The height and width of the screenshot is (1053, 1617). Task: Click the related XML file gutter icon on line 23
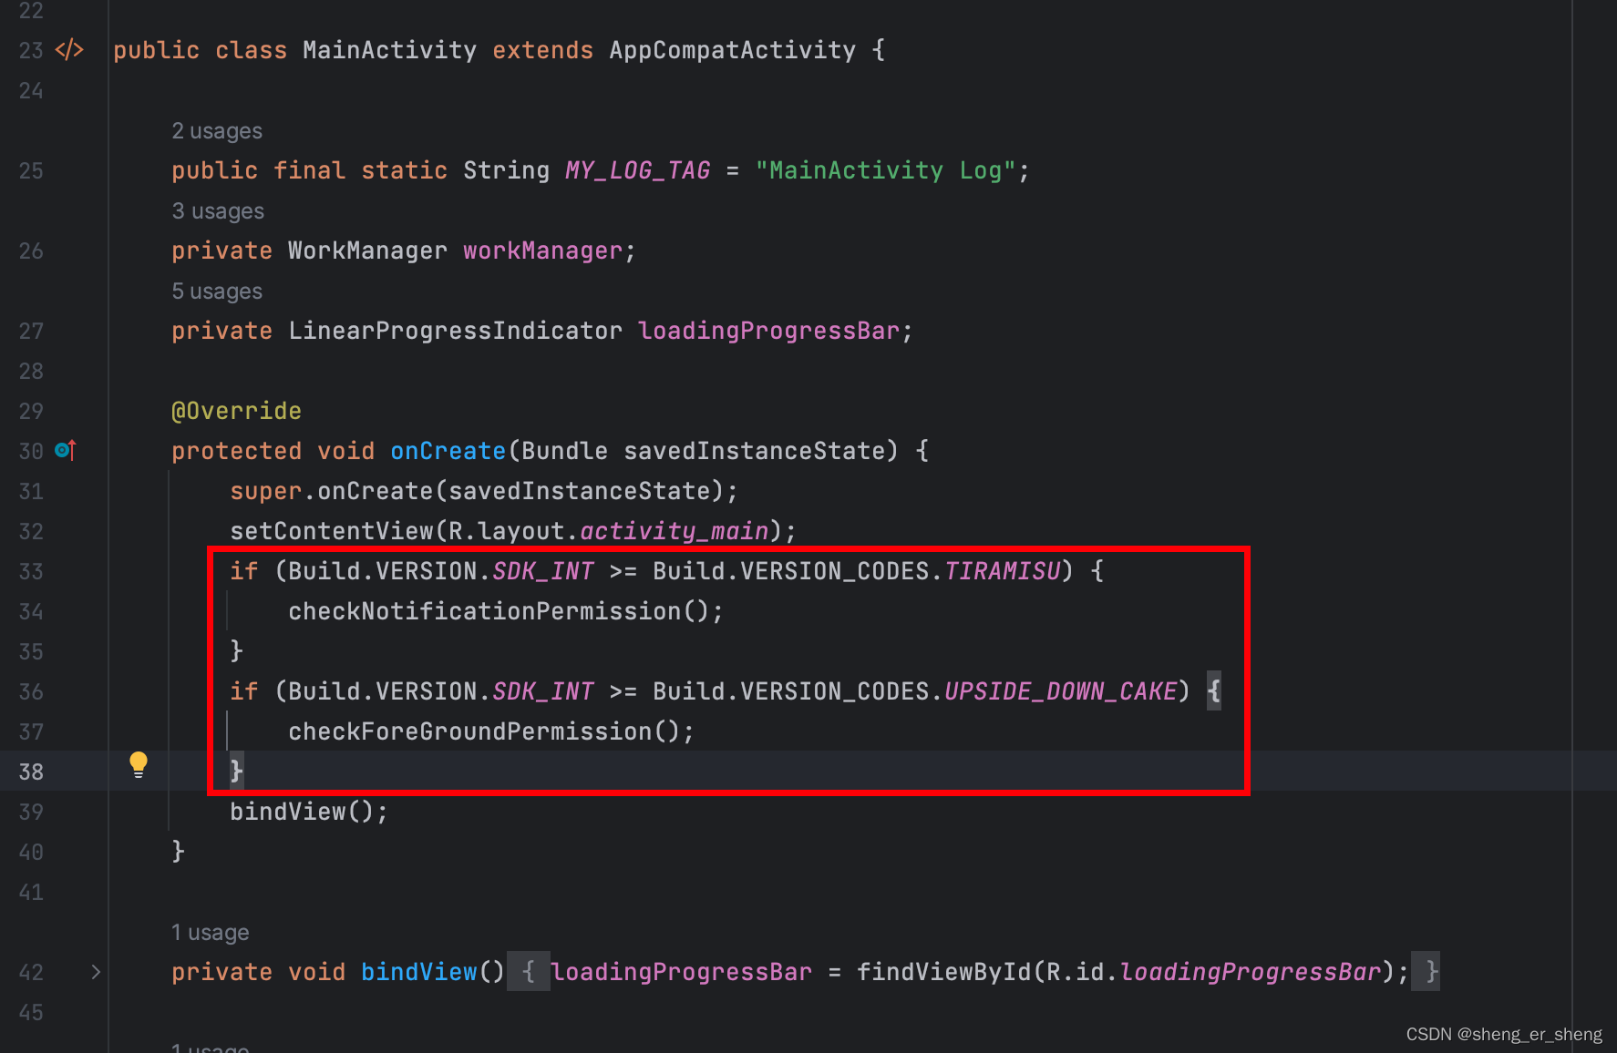[69, 50]
